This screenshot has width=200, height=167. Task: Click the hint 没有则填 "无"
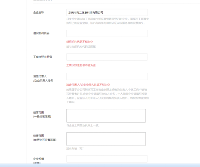pyautogui.click(x=75, y=148)
